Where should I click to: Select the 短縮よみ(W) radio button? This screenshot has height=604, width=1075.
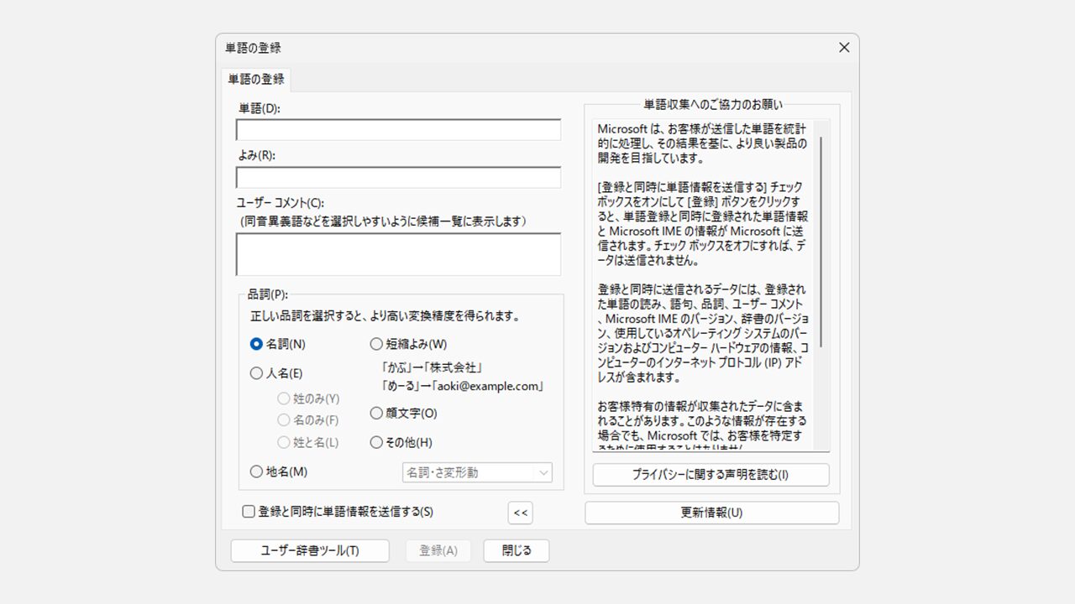click(376, 344)
